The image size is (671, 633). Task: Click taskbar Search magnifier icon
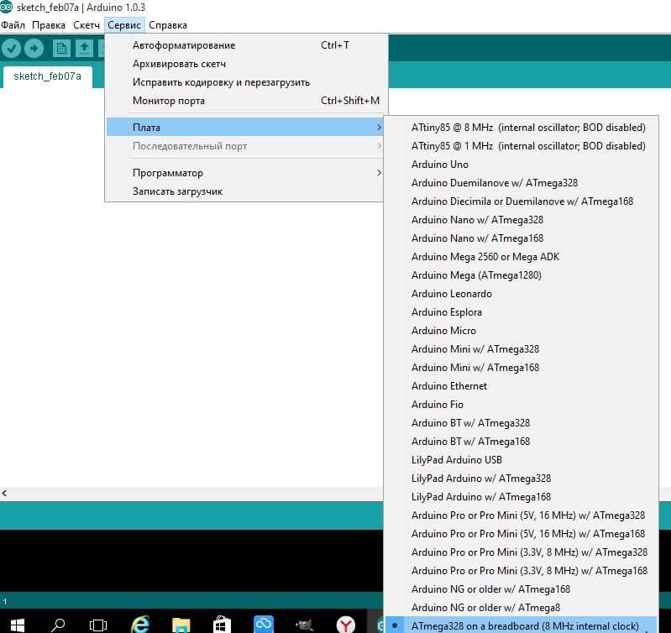click(x=57, y=625)
